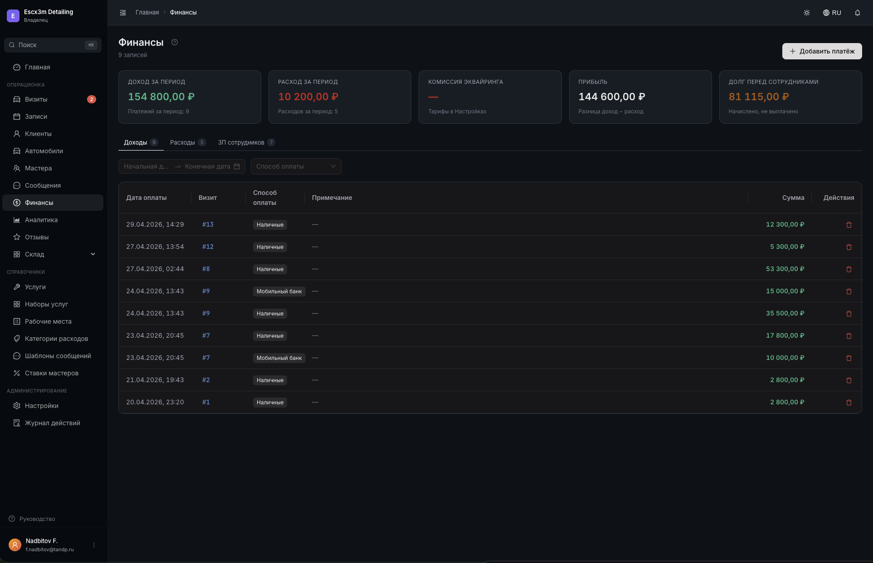Open Сообщения section
Image resolution: width=873 pixels, height=563 pixels.
coord(53,185)
